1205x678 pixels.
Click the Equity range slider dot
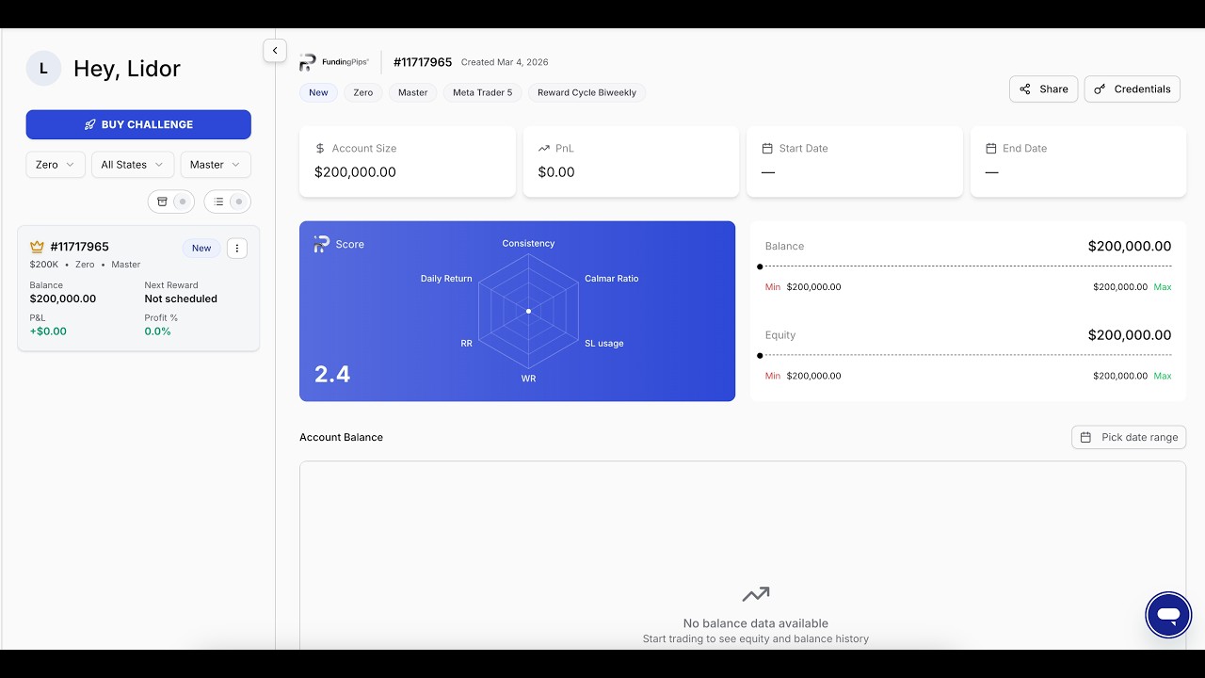pyautogui.click(x=760, y=355)
